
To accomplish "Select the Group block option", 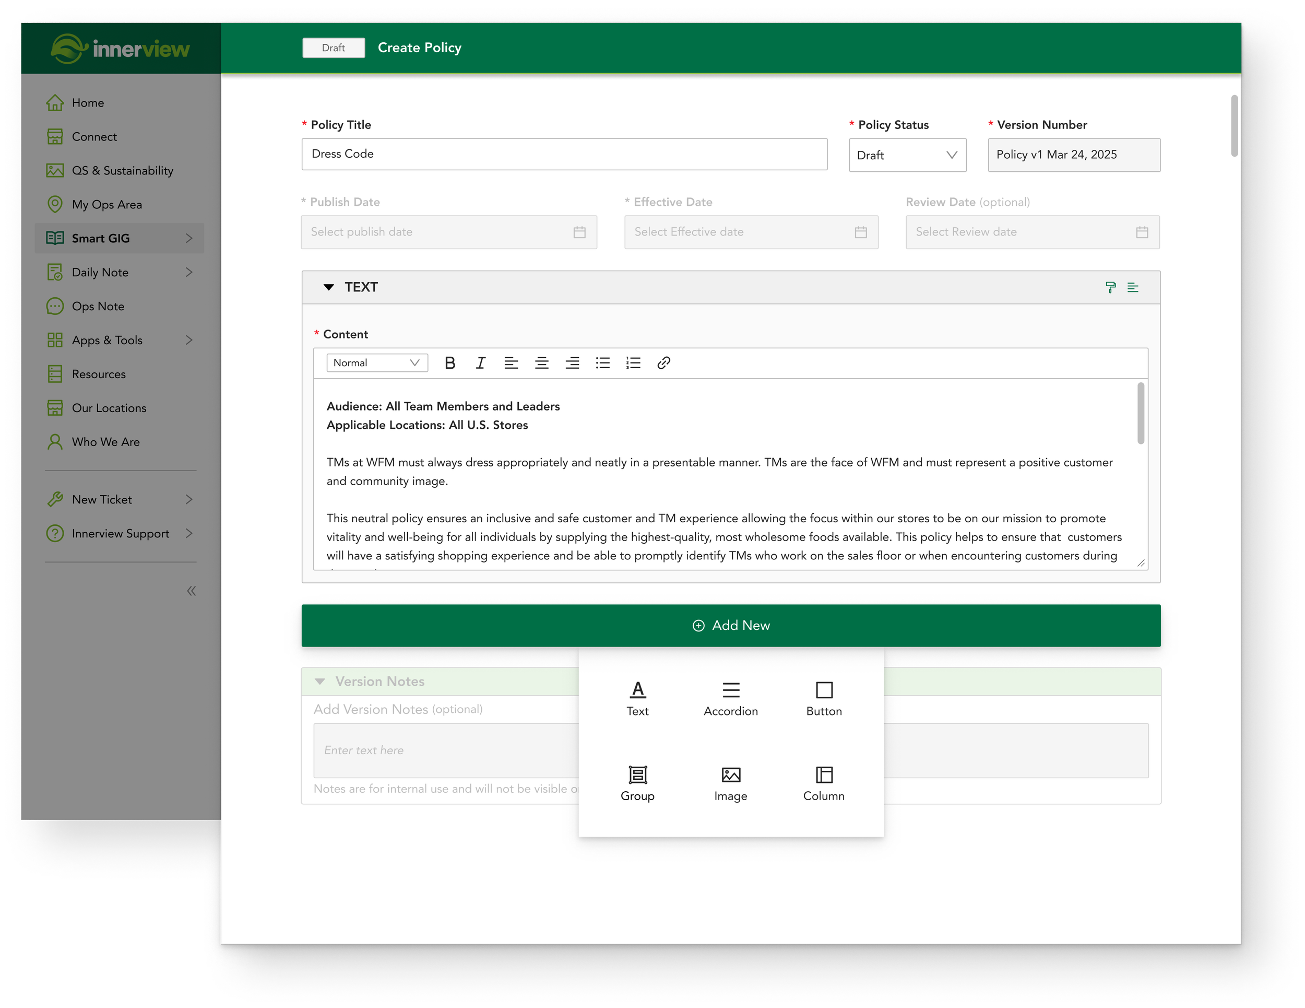I will (637, 783).
